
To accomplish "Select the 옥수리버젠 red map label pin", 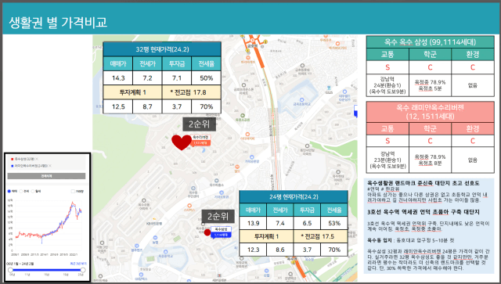I will pos(200,140).
